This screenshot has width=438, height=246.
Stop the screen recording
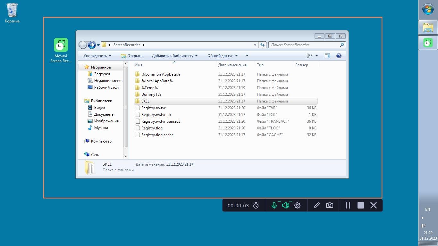pos(361,206)
